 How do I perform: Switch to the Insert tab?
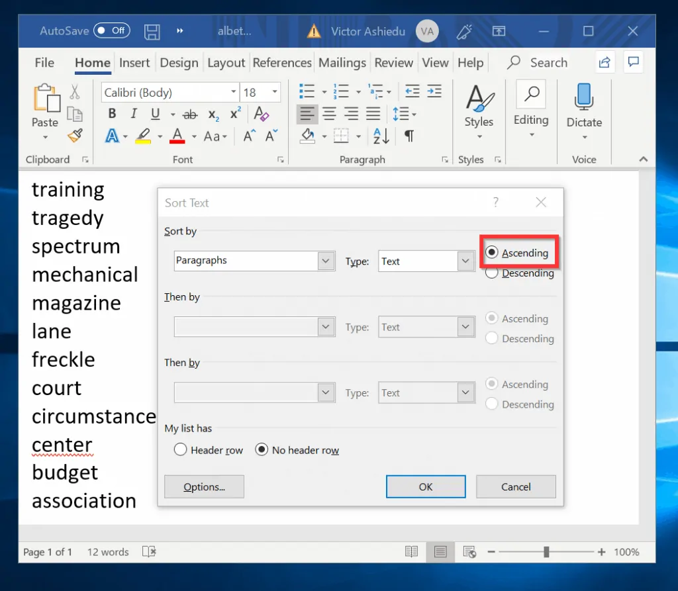pos(134,63)
